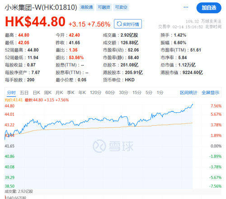Open the 全屏显示 link
Image resolution: width=226 pixels, height=199 pixels.
210,93
